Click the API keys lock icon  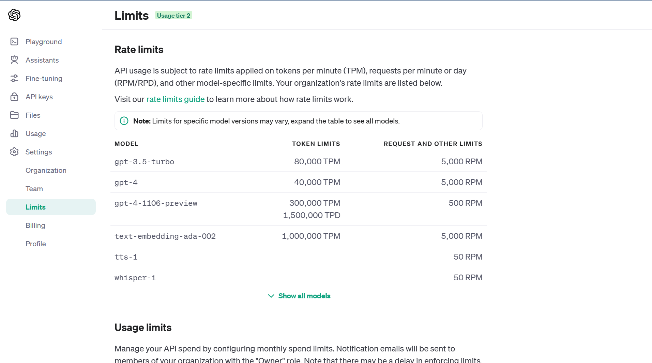[14, 97]
